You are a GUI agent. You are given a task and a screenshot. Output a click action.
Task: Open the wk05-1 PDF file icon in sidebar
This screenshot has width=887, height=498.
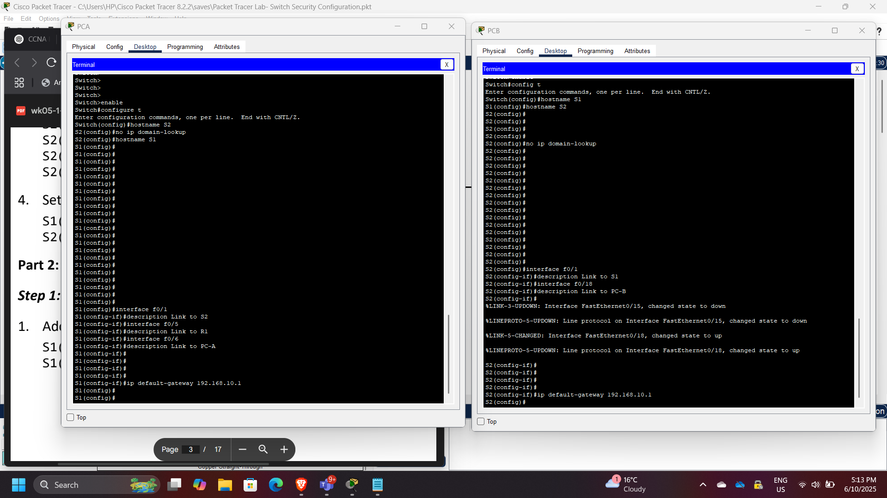20,111
